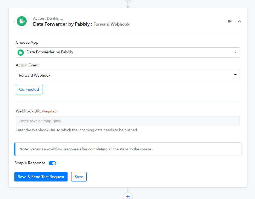This screenshot has height=199, width=255.
Task: Click the Connected button
Action: (x=29, y=89)
